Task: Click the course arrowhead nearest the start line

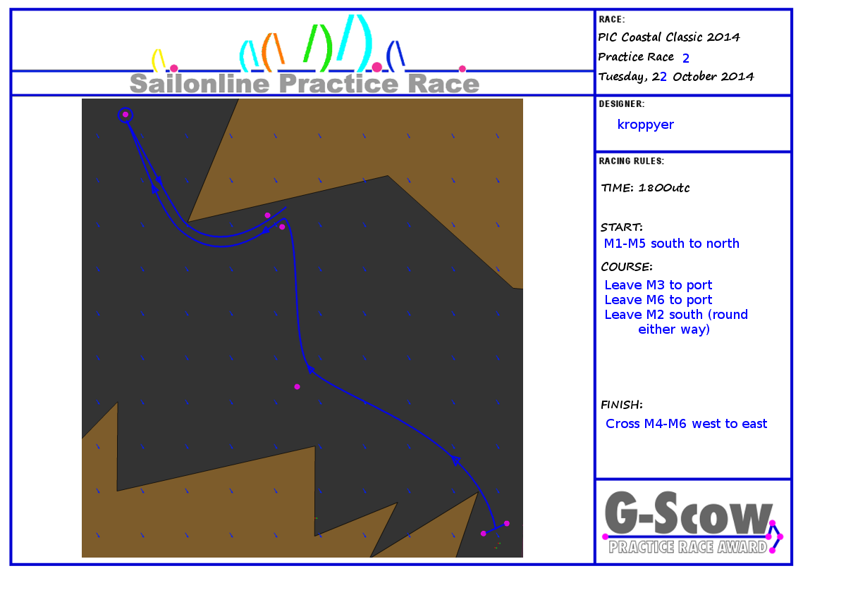Action: click(455, 460)
